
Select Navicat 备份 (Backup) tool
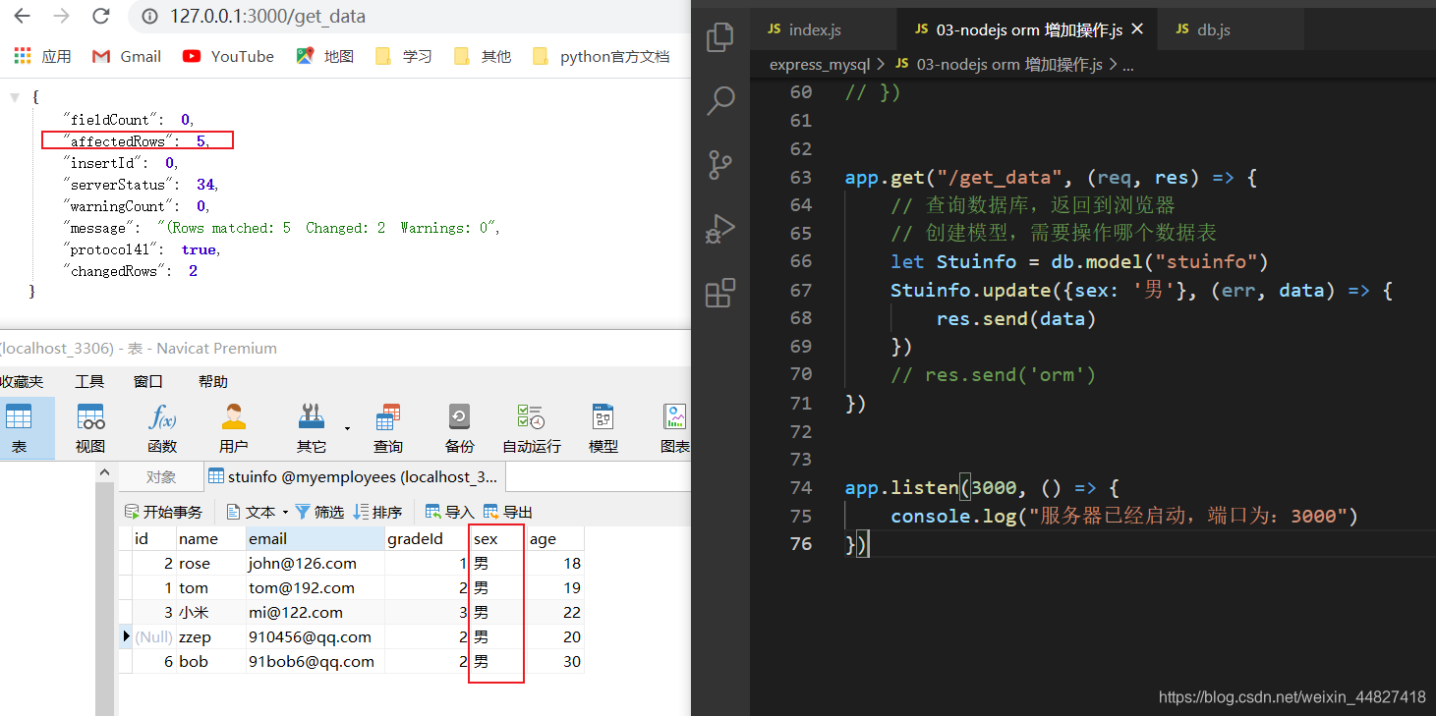click(460, 428)
